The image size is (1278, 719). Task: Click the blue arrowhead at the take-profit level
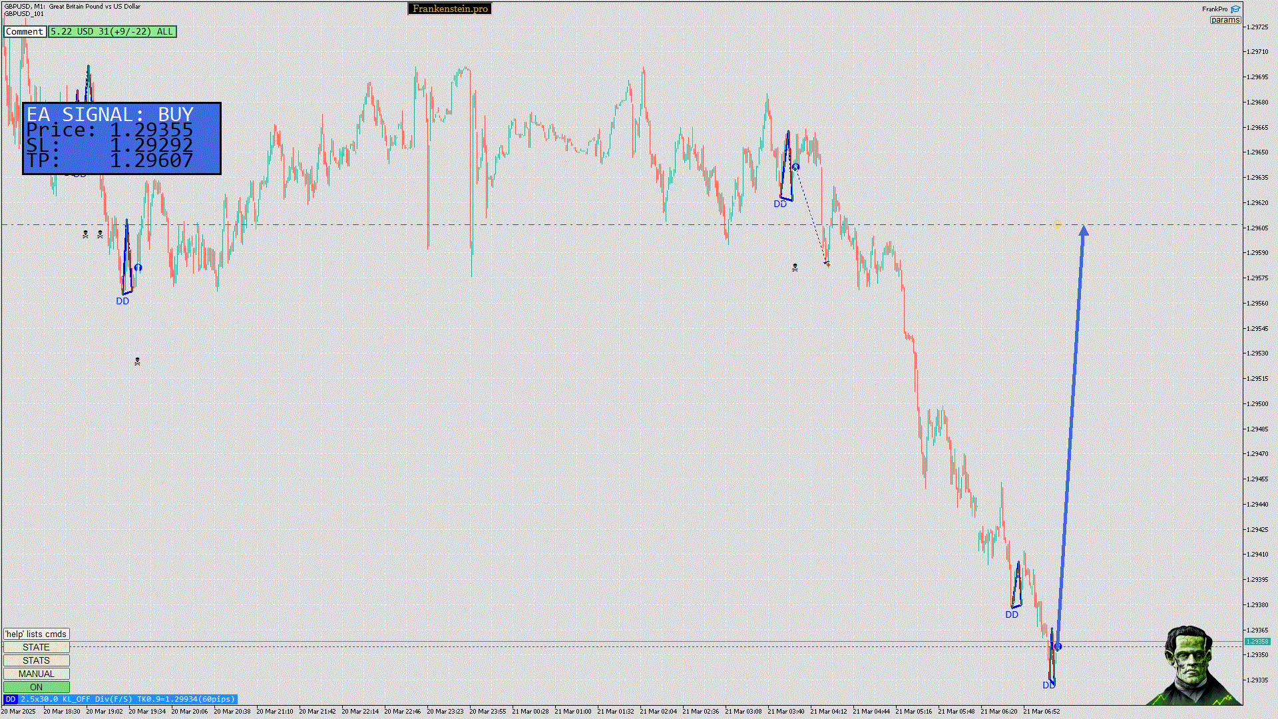(1084, 230)
